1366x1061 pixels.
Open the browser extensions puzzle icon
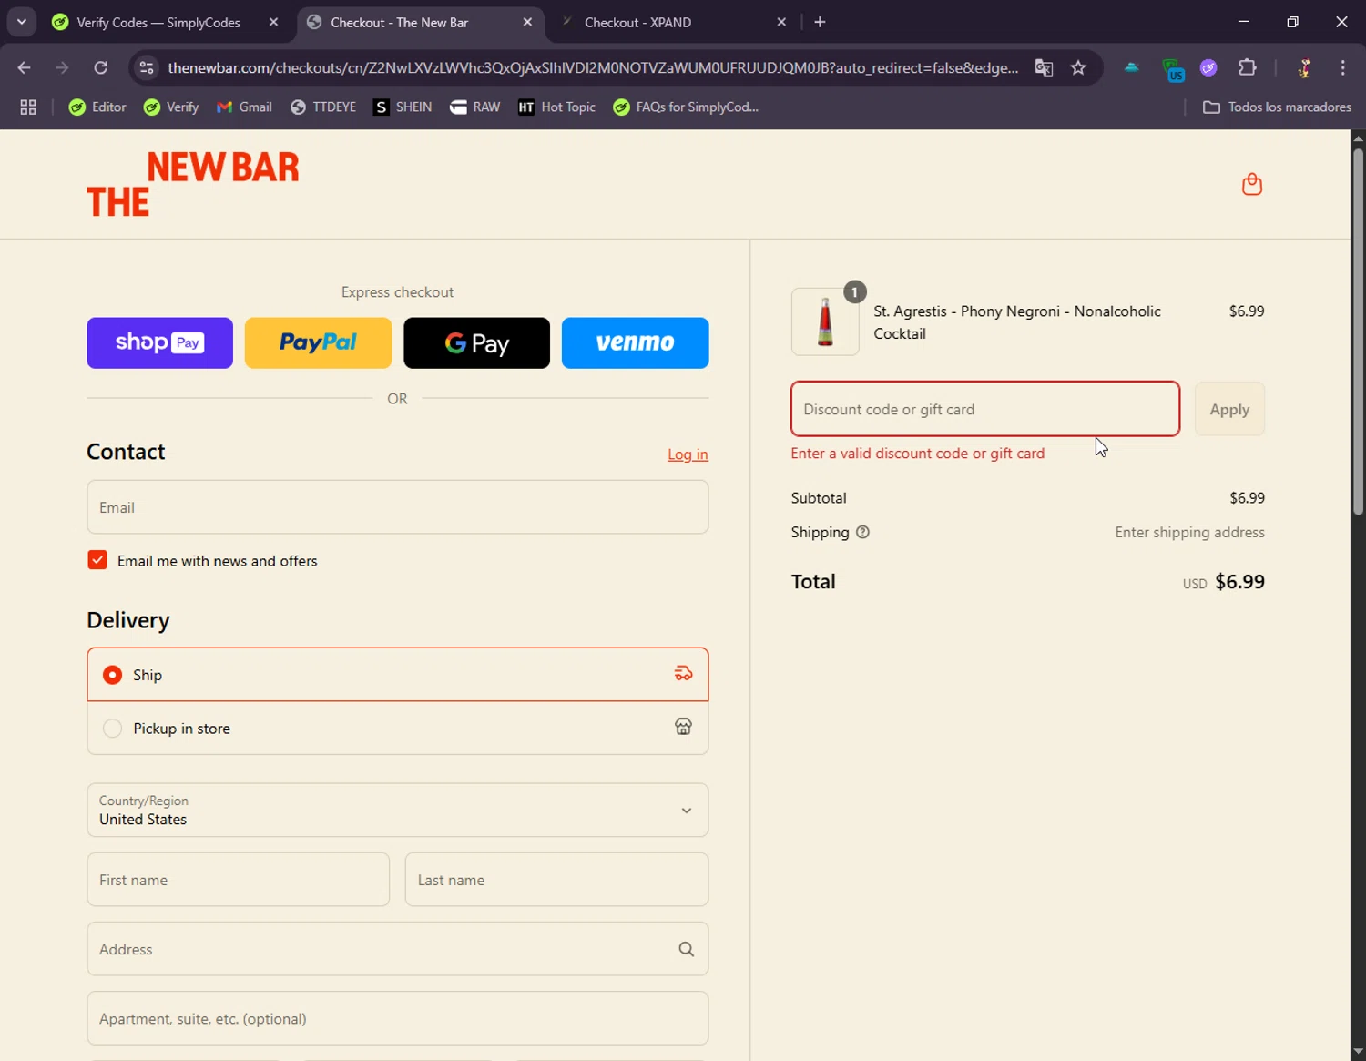point(1248,67)
